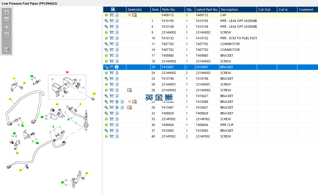
Task: Click the red callout 19 in diagram
Action: pos(67,72)
